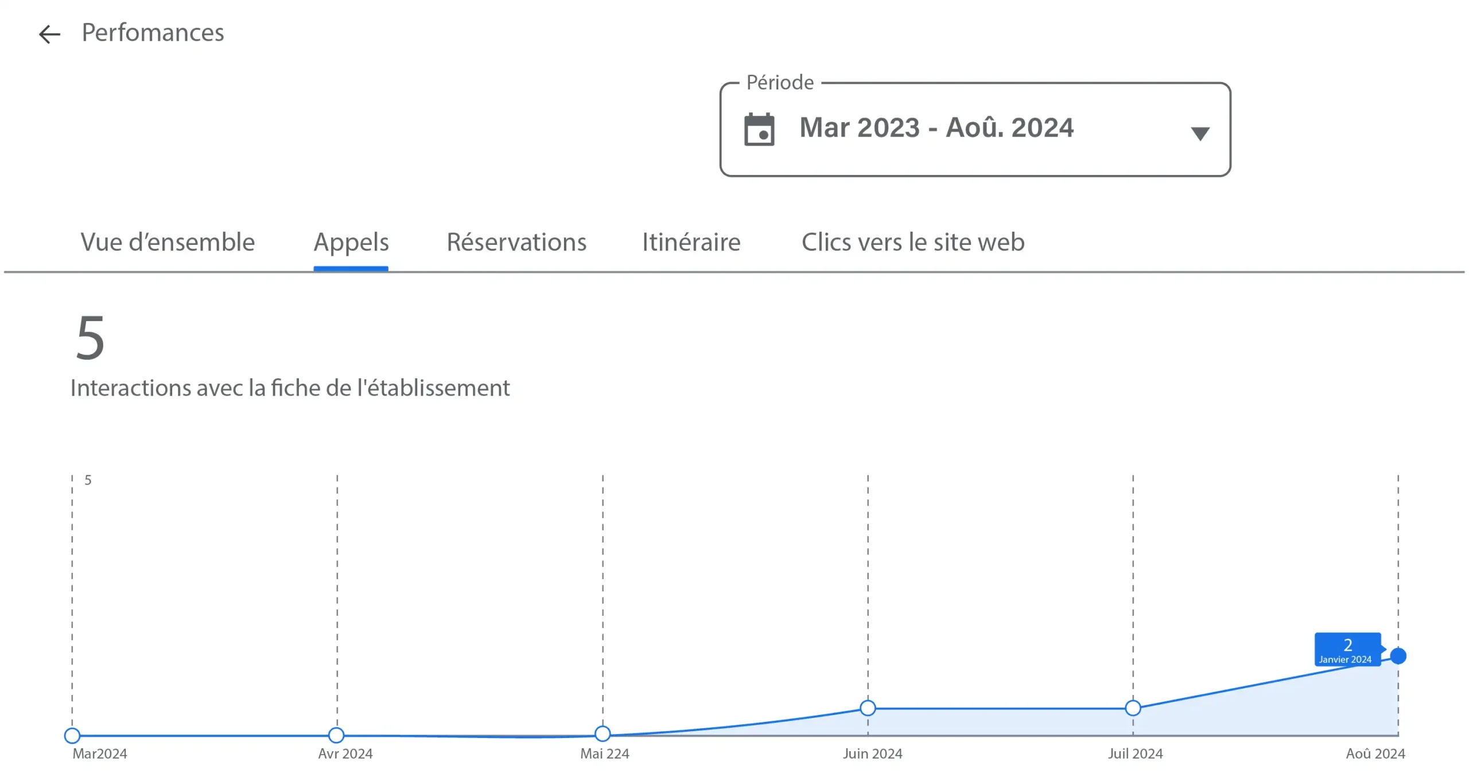Click the calendar icon in Période
This screenshot has height=781, width=1469.
(x=759, y=130)
